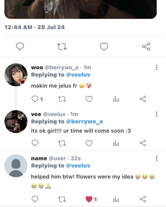Reply to the main tweet via comment icon
The height and width of the screenshot is (207, 166).
[20, 46]
